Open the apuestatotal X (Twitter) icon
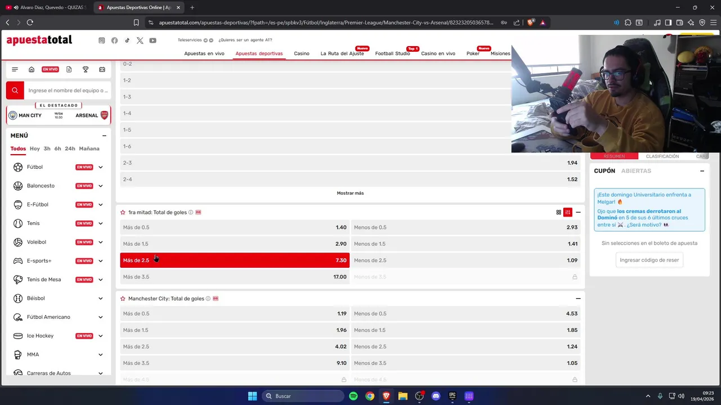Screen dimensions: 721x405 click(x=140, y=40)
